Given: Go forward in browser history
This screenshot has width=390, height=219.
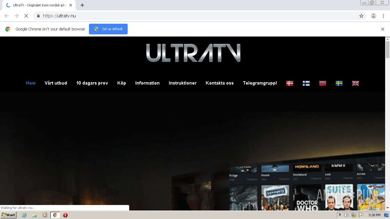Looking at the screenshot, I should [16, 16].
